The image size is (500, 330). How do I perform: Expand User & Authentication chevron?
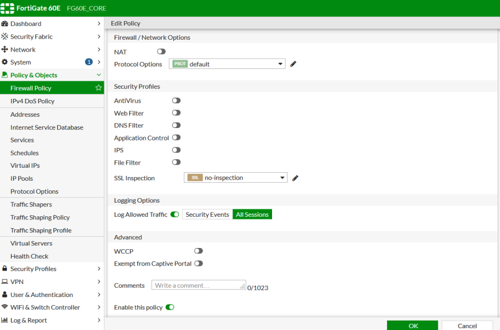[99, 294]
